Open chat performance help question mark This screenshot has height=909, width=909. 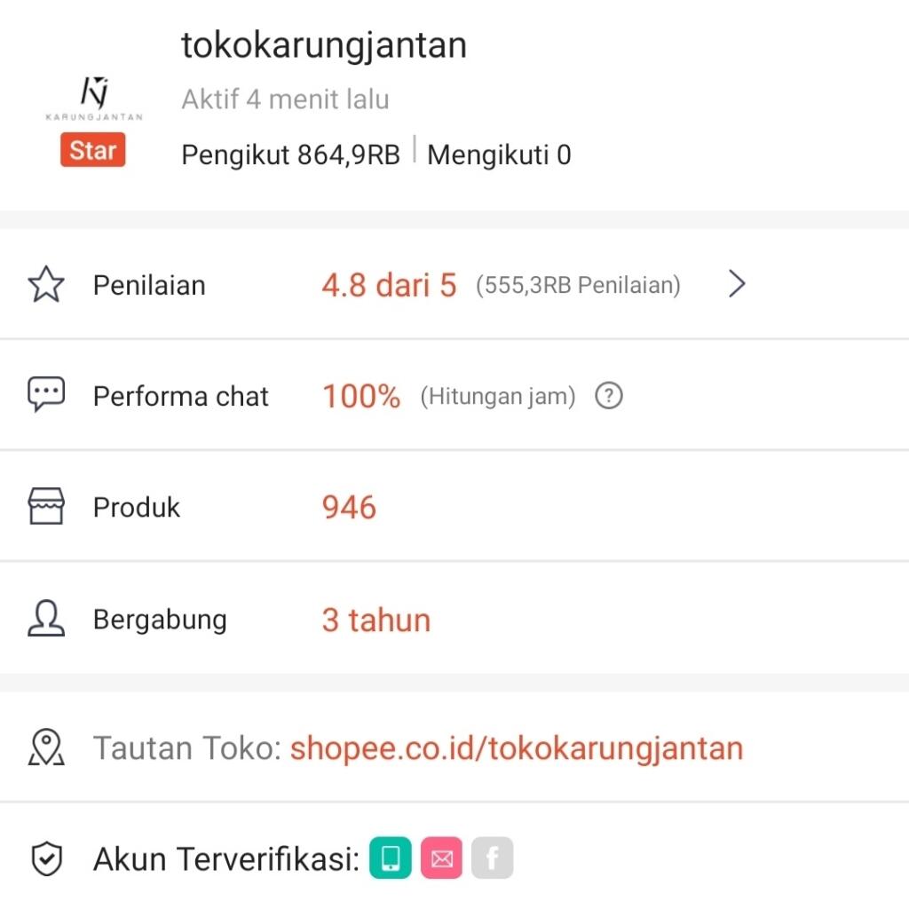pos(609,396)
